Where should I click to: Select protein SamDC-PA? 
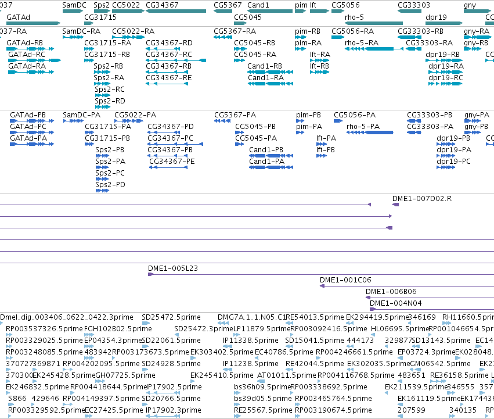(x=73, y=120)
